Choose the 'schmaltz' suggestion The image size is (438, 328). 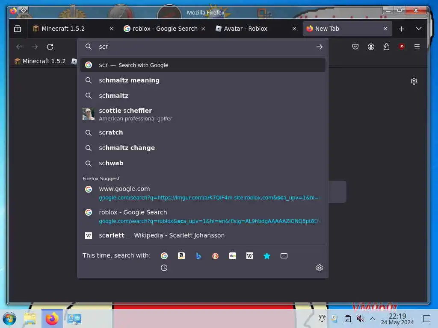(203, 96)
